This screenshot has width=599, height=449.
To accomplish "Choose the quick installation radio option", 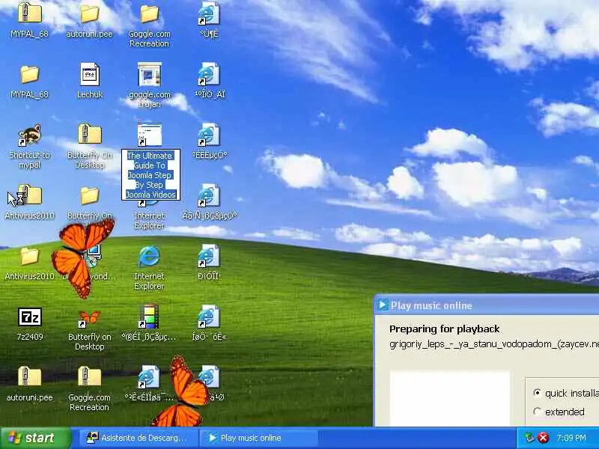I will [x=538, y=393].
